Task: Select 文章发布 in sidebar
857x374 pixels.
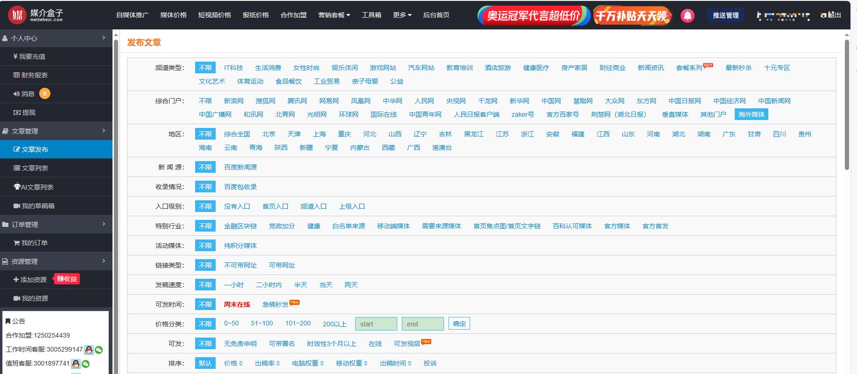Action: pyautogui.click(x=56, y=149)
